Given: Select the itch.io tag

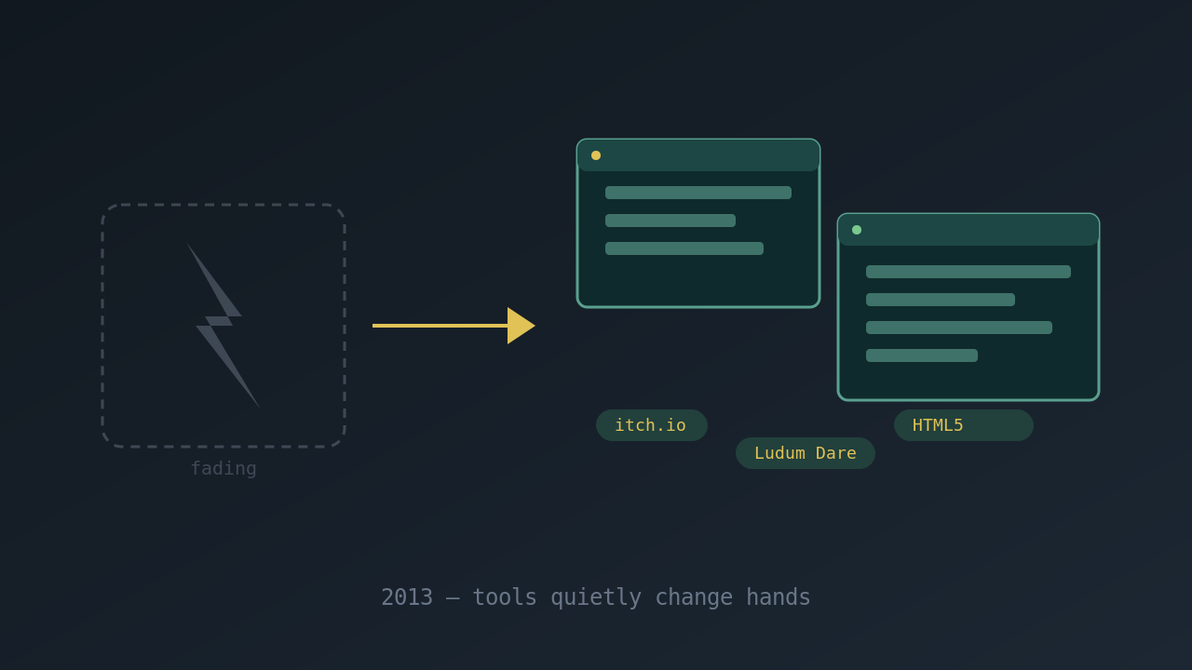Looking at the screenshot, I should click(x=652, y=425).
